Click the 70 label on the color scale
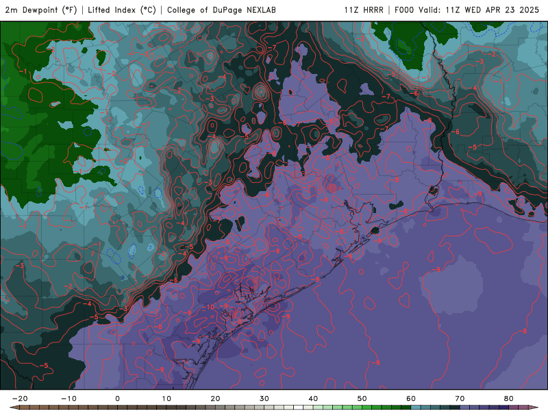The height and width of the screenshot is (411, 548). [x=460, y=399]
